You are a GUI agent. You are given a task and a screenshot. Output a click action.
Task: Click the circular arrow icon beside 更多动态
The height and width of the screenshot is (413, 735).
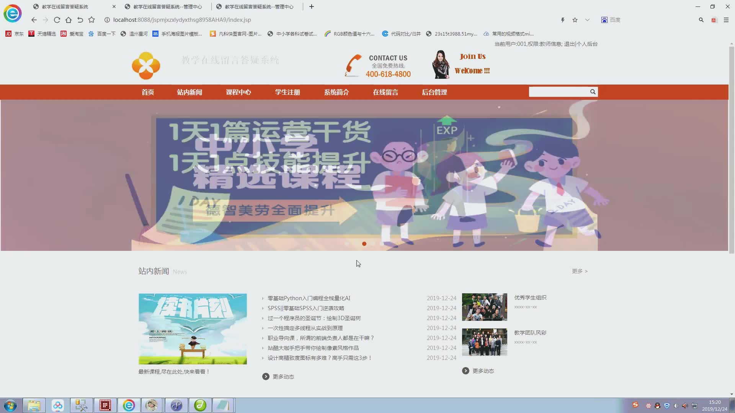pyautogui.click(x=266, y=376)
